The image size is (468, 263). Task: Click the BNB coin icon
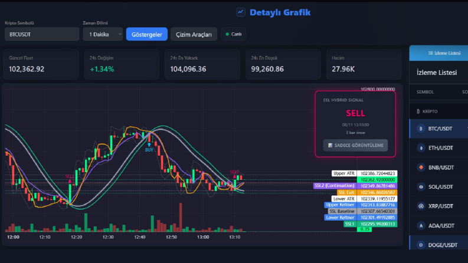(421, 167)
